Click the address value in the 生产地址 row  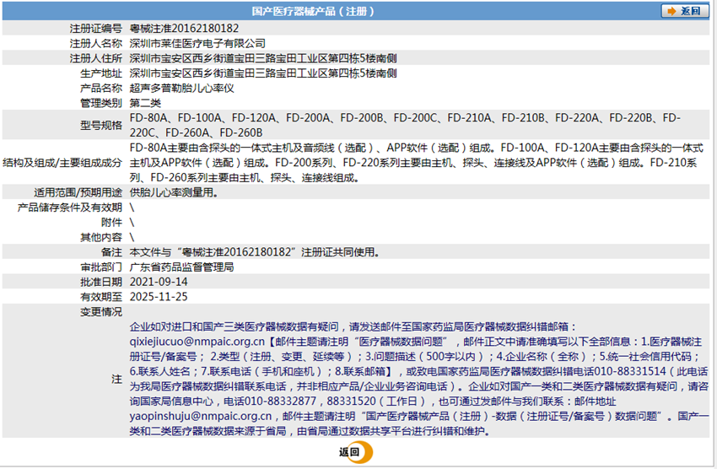pos(263,73)
